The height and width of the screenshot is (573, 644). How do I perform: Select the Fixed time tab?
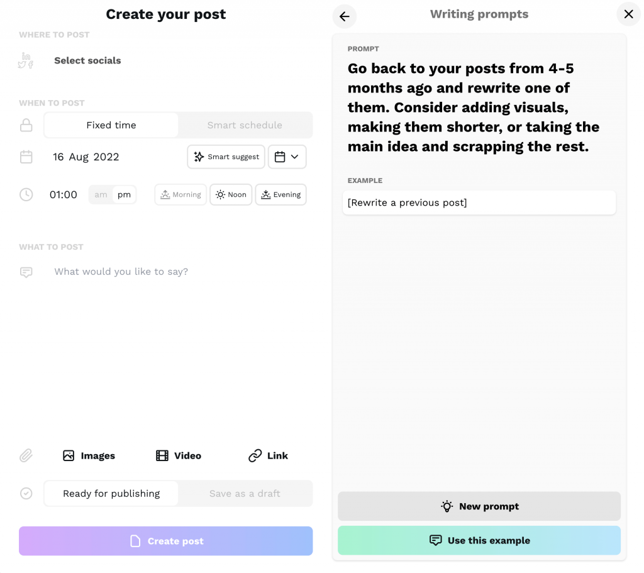point(111,125)
